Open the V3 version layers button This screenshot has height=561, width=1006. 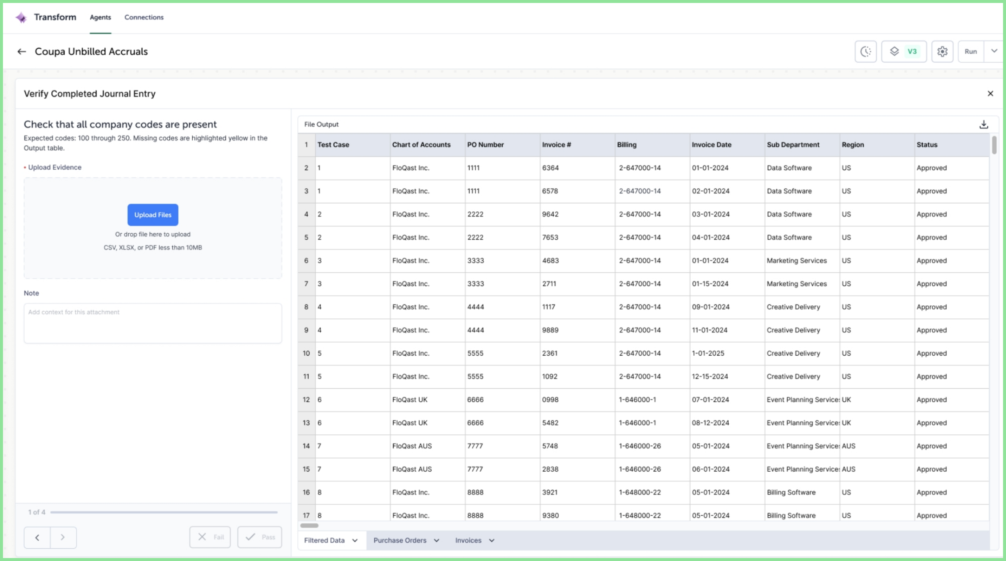904,52
